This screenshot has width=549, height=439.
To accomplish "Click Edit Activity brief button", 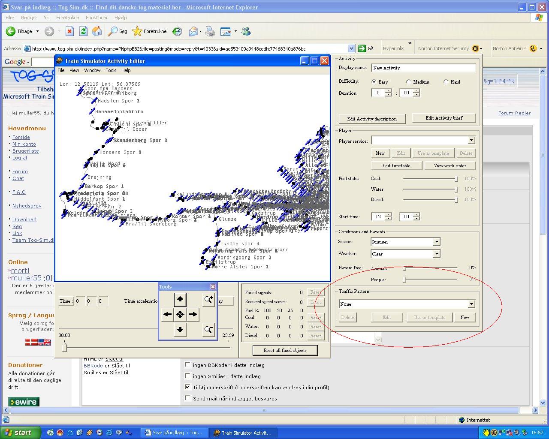I will [444, 118].
